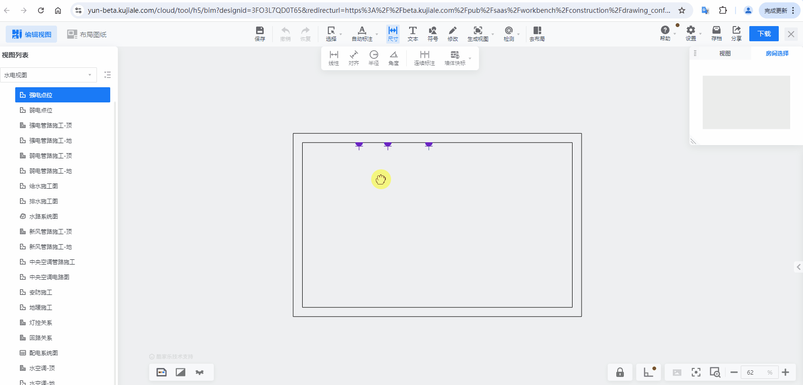The image size is (803, 385).
Task: Toggle the lock icon in bottom bar
Action: coord(620,372)
